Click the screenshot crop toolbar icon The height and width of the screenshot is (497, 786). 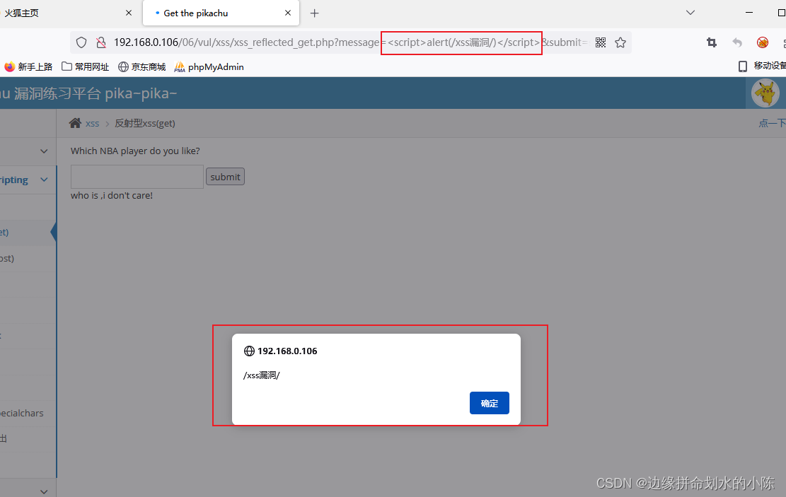[711, 42]
